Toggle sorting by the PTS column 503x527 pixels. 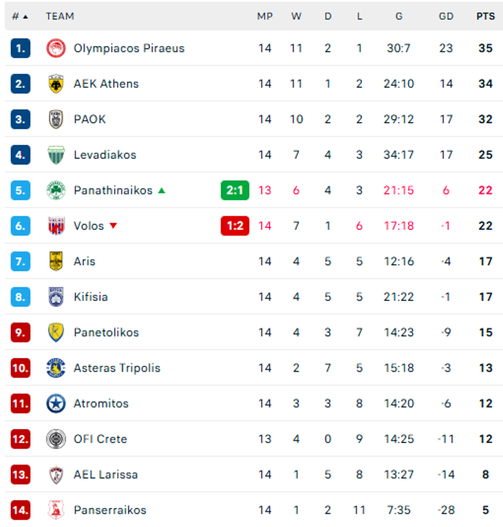pos(485,16)
